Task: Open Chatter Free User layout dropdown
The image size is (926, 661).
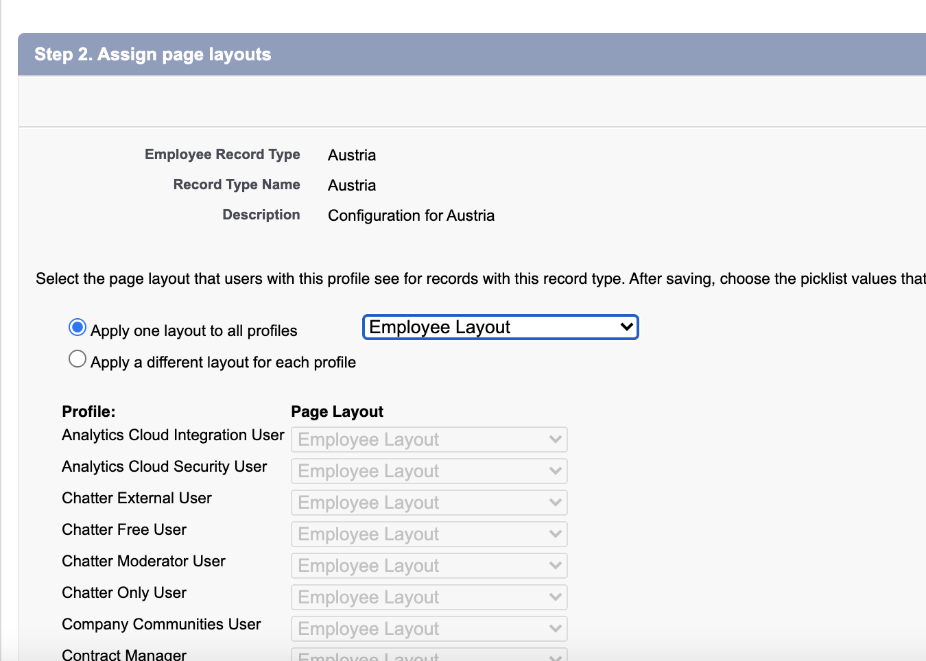Action: [429, 534]
